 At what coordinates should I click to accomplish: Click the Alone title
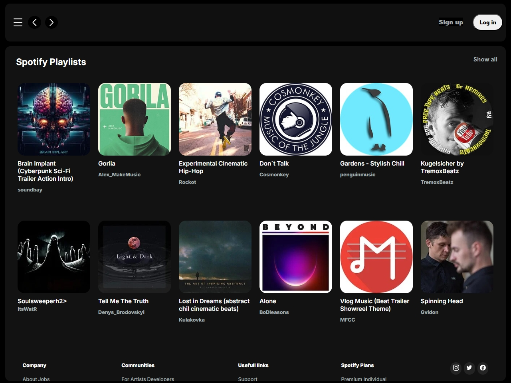(x=268, y=301)
